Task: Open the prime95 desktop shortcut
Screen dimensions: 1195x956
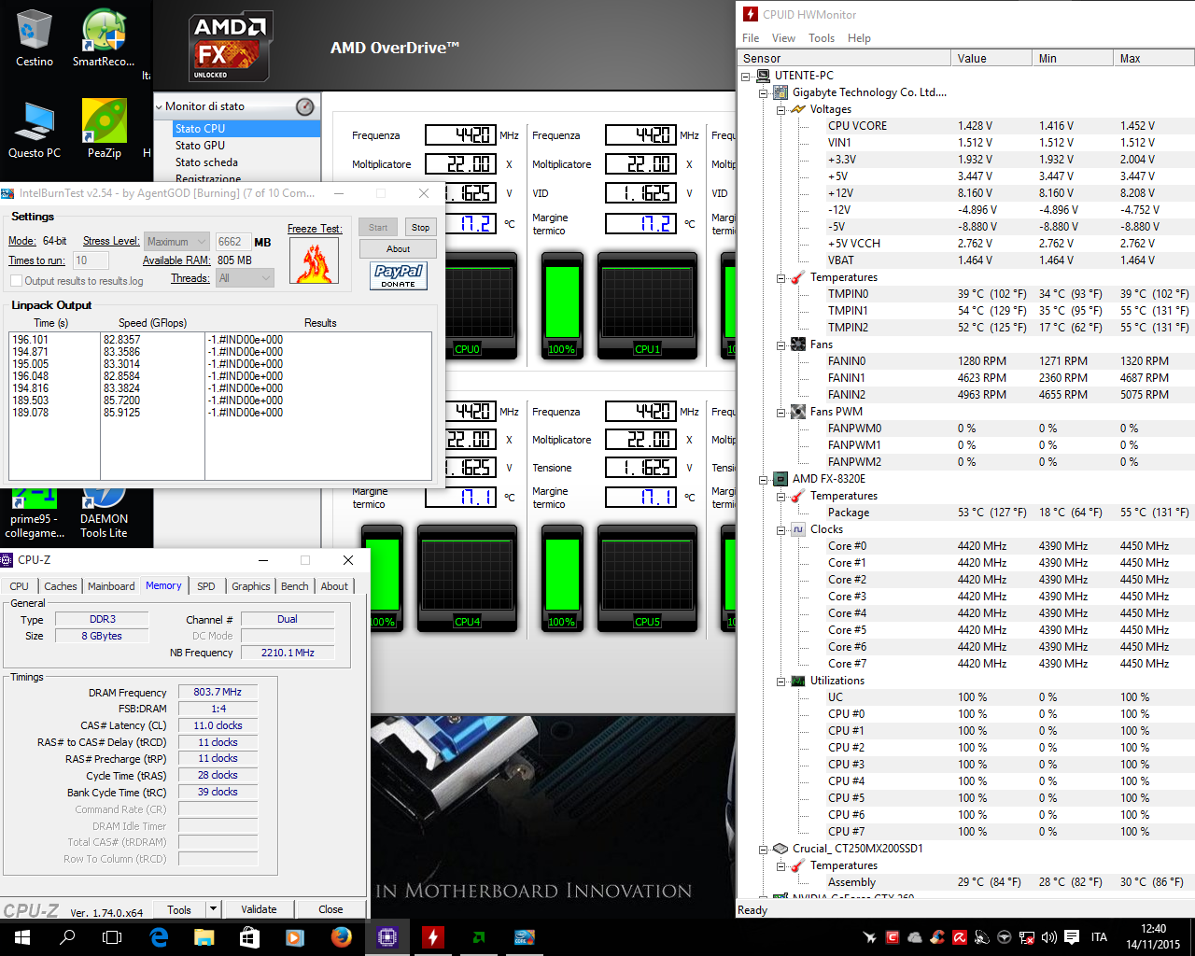Action: pyautogui.click(x=35, y=513)
